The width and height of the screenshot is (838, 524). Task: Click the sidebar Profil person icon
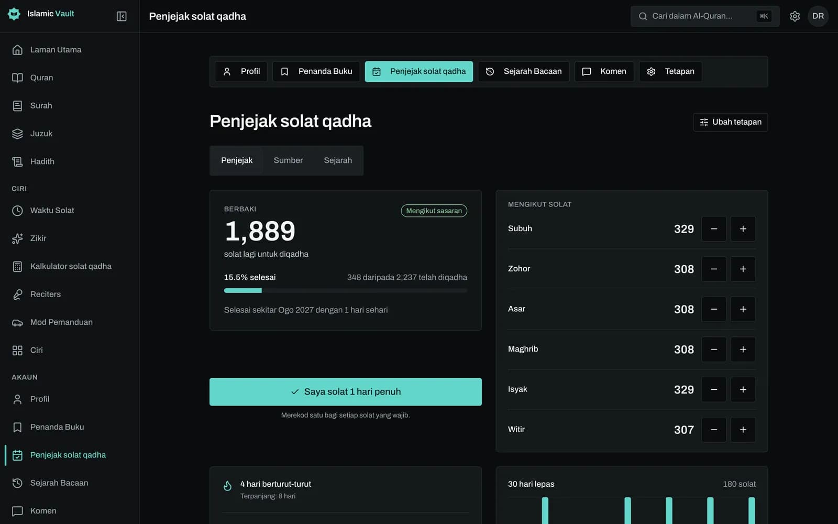(x=17, y=399)
